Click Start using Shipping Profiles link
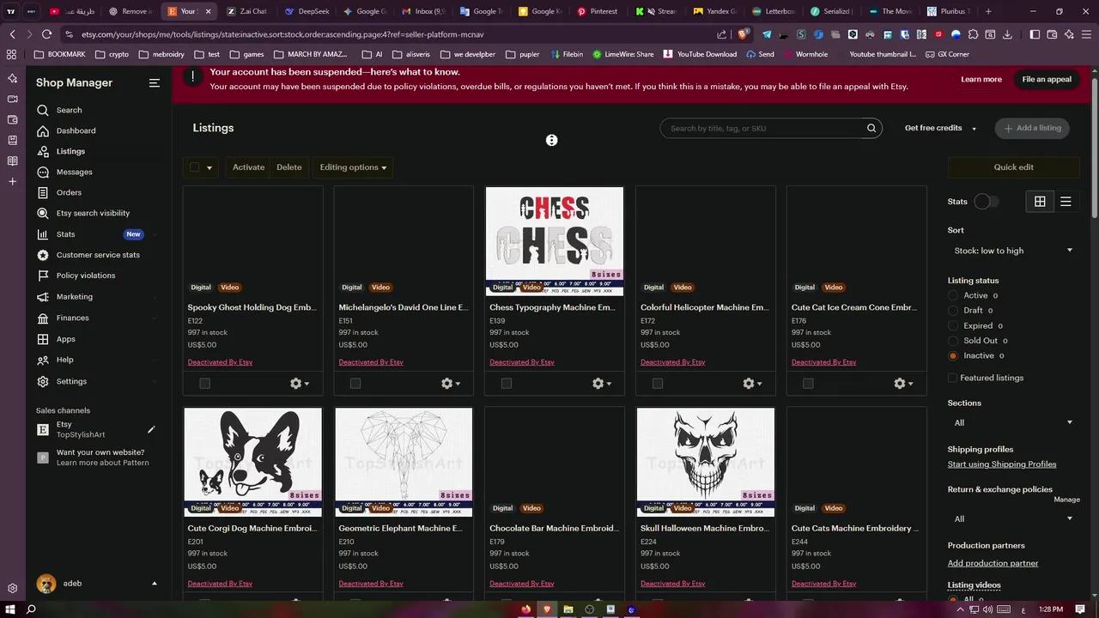 pos(1002,464)
